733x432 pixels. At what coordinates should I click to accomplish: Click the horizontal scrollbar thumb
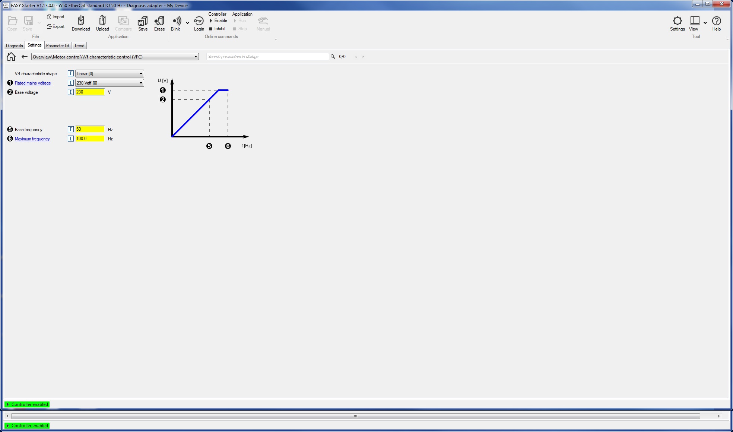[x=355, y=416]
